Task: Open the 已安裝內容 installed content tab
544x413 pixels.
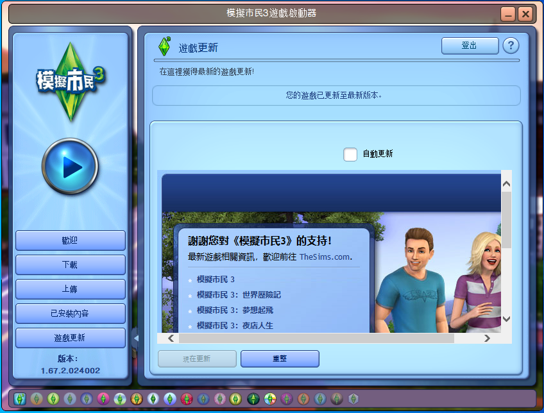Action: click(71, 314)
